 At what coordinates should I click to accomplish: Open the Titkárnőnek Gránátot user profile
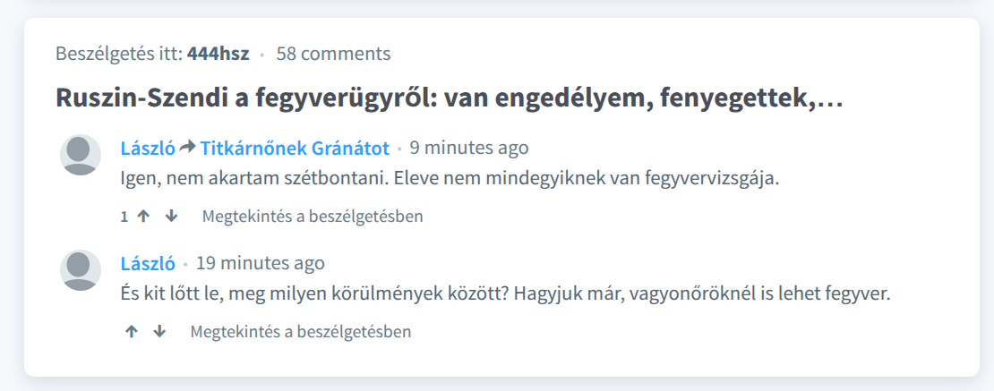click(295, 149)
